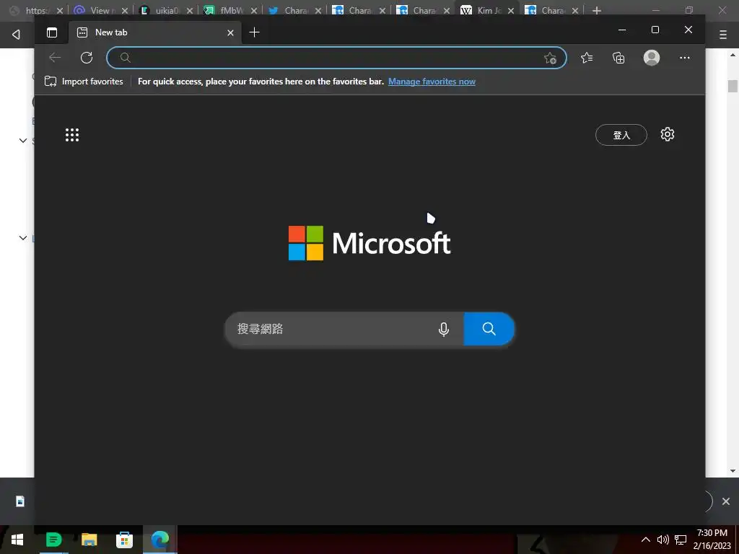Open the Favorites list icon
739x554 pixels.
587,58
